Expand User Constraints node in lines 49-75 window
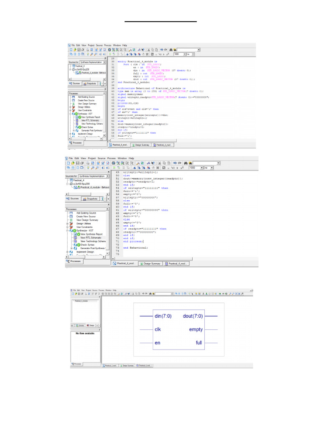321x428 pixels. [x=67, y=227]
